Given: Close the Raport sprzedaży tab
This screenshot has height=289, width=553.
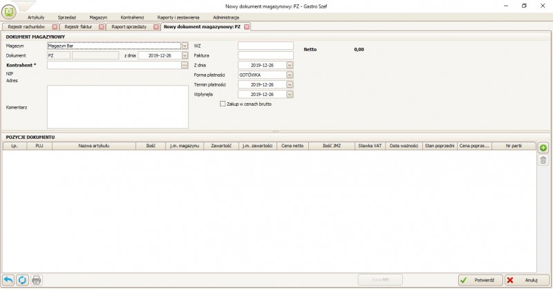Looking at the screenshot, I should click(x=154, y=27).
